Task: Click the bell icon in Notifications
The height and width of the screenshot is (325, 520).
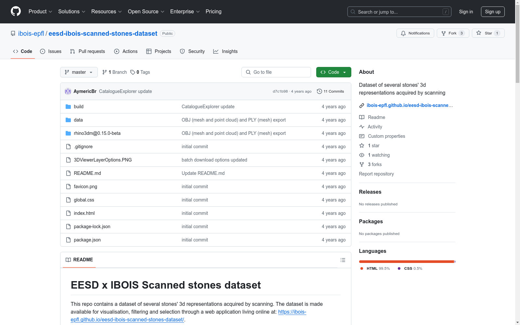Action: (403, 33)
